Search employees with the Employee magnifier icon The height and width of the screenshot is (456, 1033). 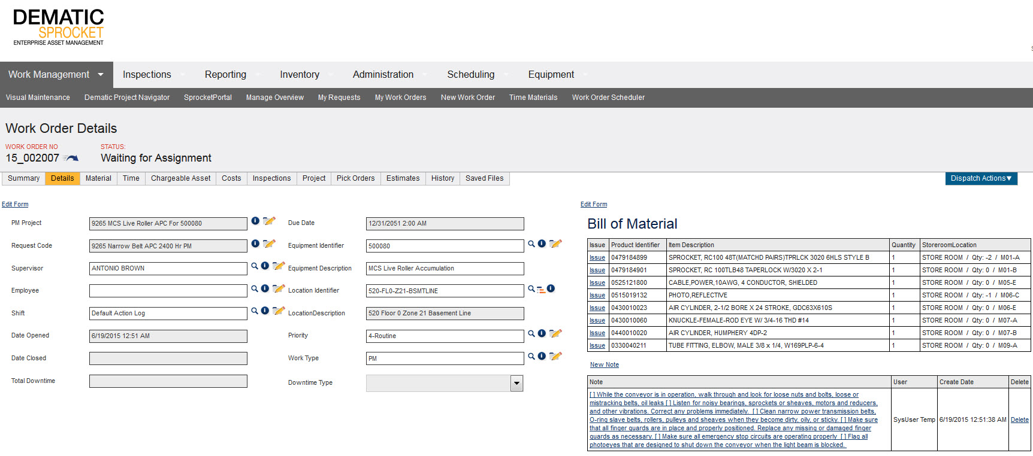click(x=255, y=288)
